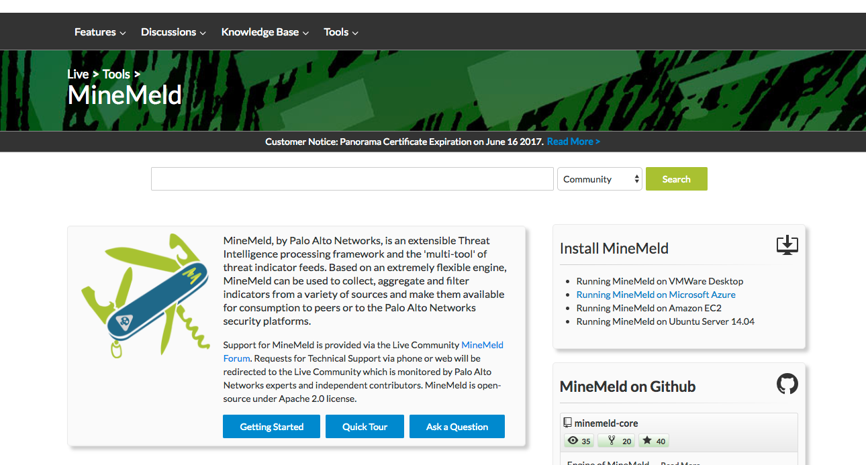This screenshot has width=866, height=465.
Task: Open Running MineMeld on Microsoft Azure link
Action: [x=656, y=295]
